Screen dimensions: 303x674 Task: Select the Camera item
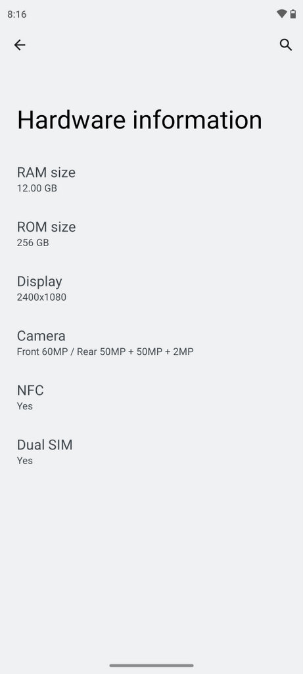click(x=151, y=343)
